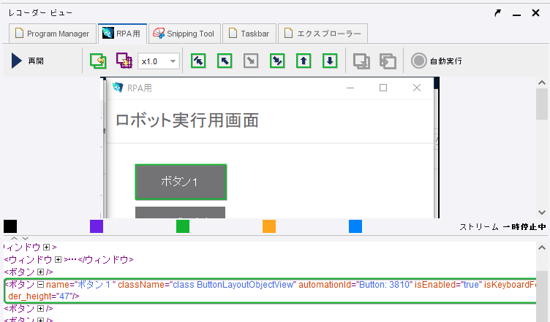
Task: Click the purple overlapping windows icon
Action: [x=124, y=61]
